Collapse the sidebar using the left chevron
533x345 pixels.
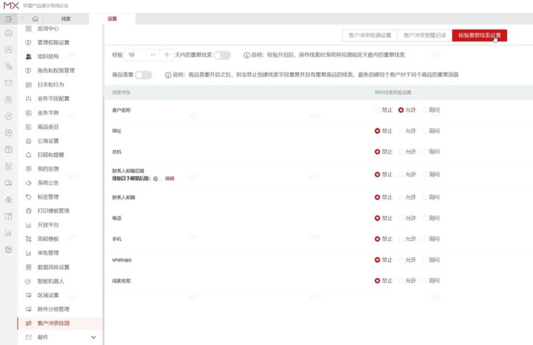[22, 19]
